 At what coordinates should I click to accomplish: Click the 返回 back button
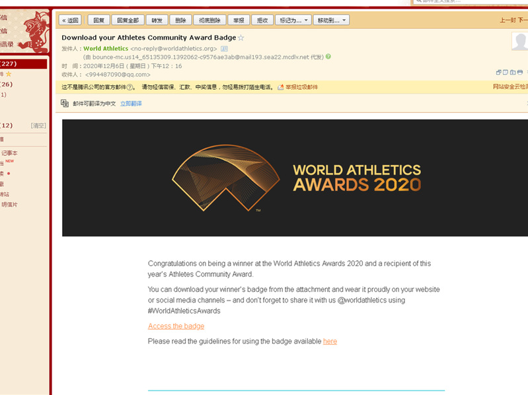pos(69,20)
